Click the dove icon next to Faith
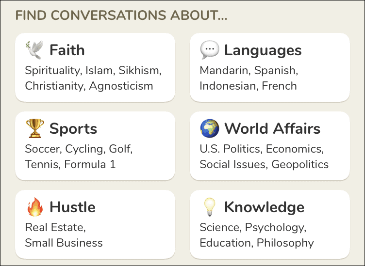Viewport: 365px width, 266px height. (x=34, y=50)
